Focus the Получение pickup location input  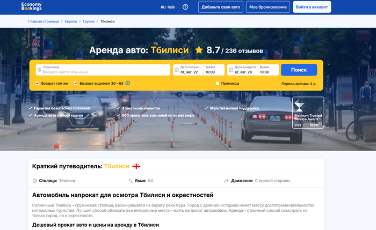coord(103,70)
